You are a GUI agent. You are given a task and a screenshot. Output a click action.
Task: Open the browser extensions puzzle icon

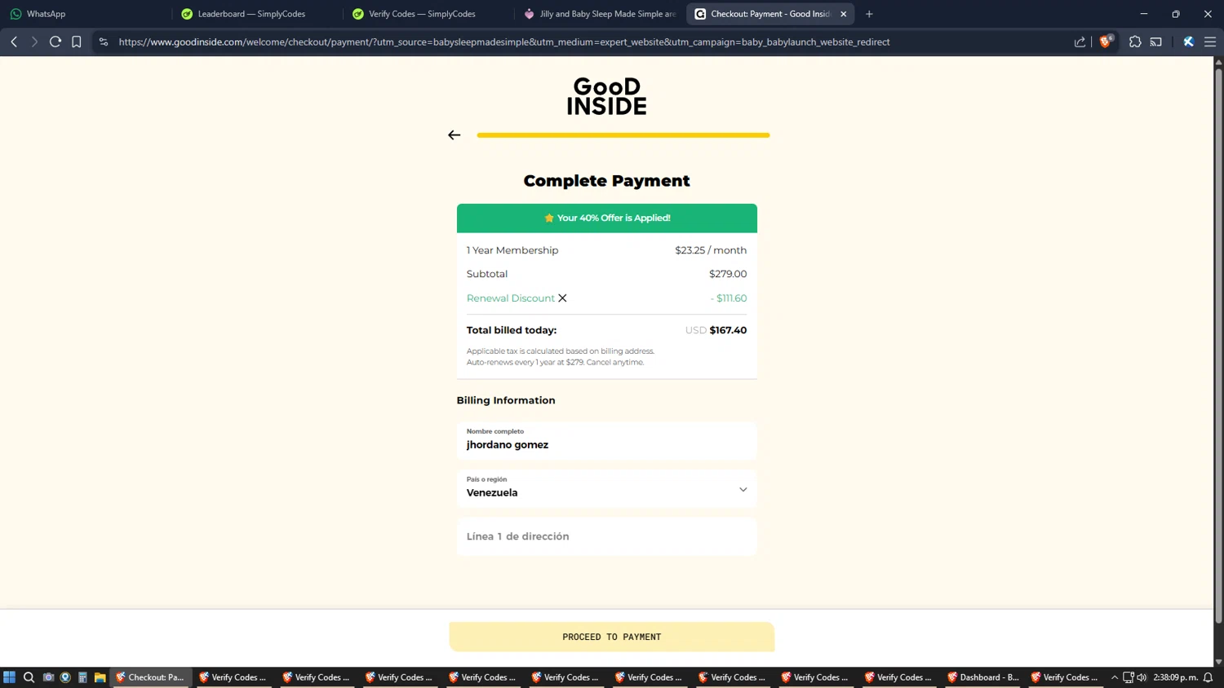pos(1135,42)
